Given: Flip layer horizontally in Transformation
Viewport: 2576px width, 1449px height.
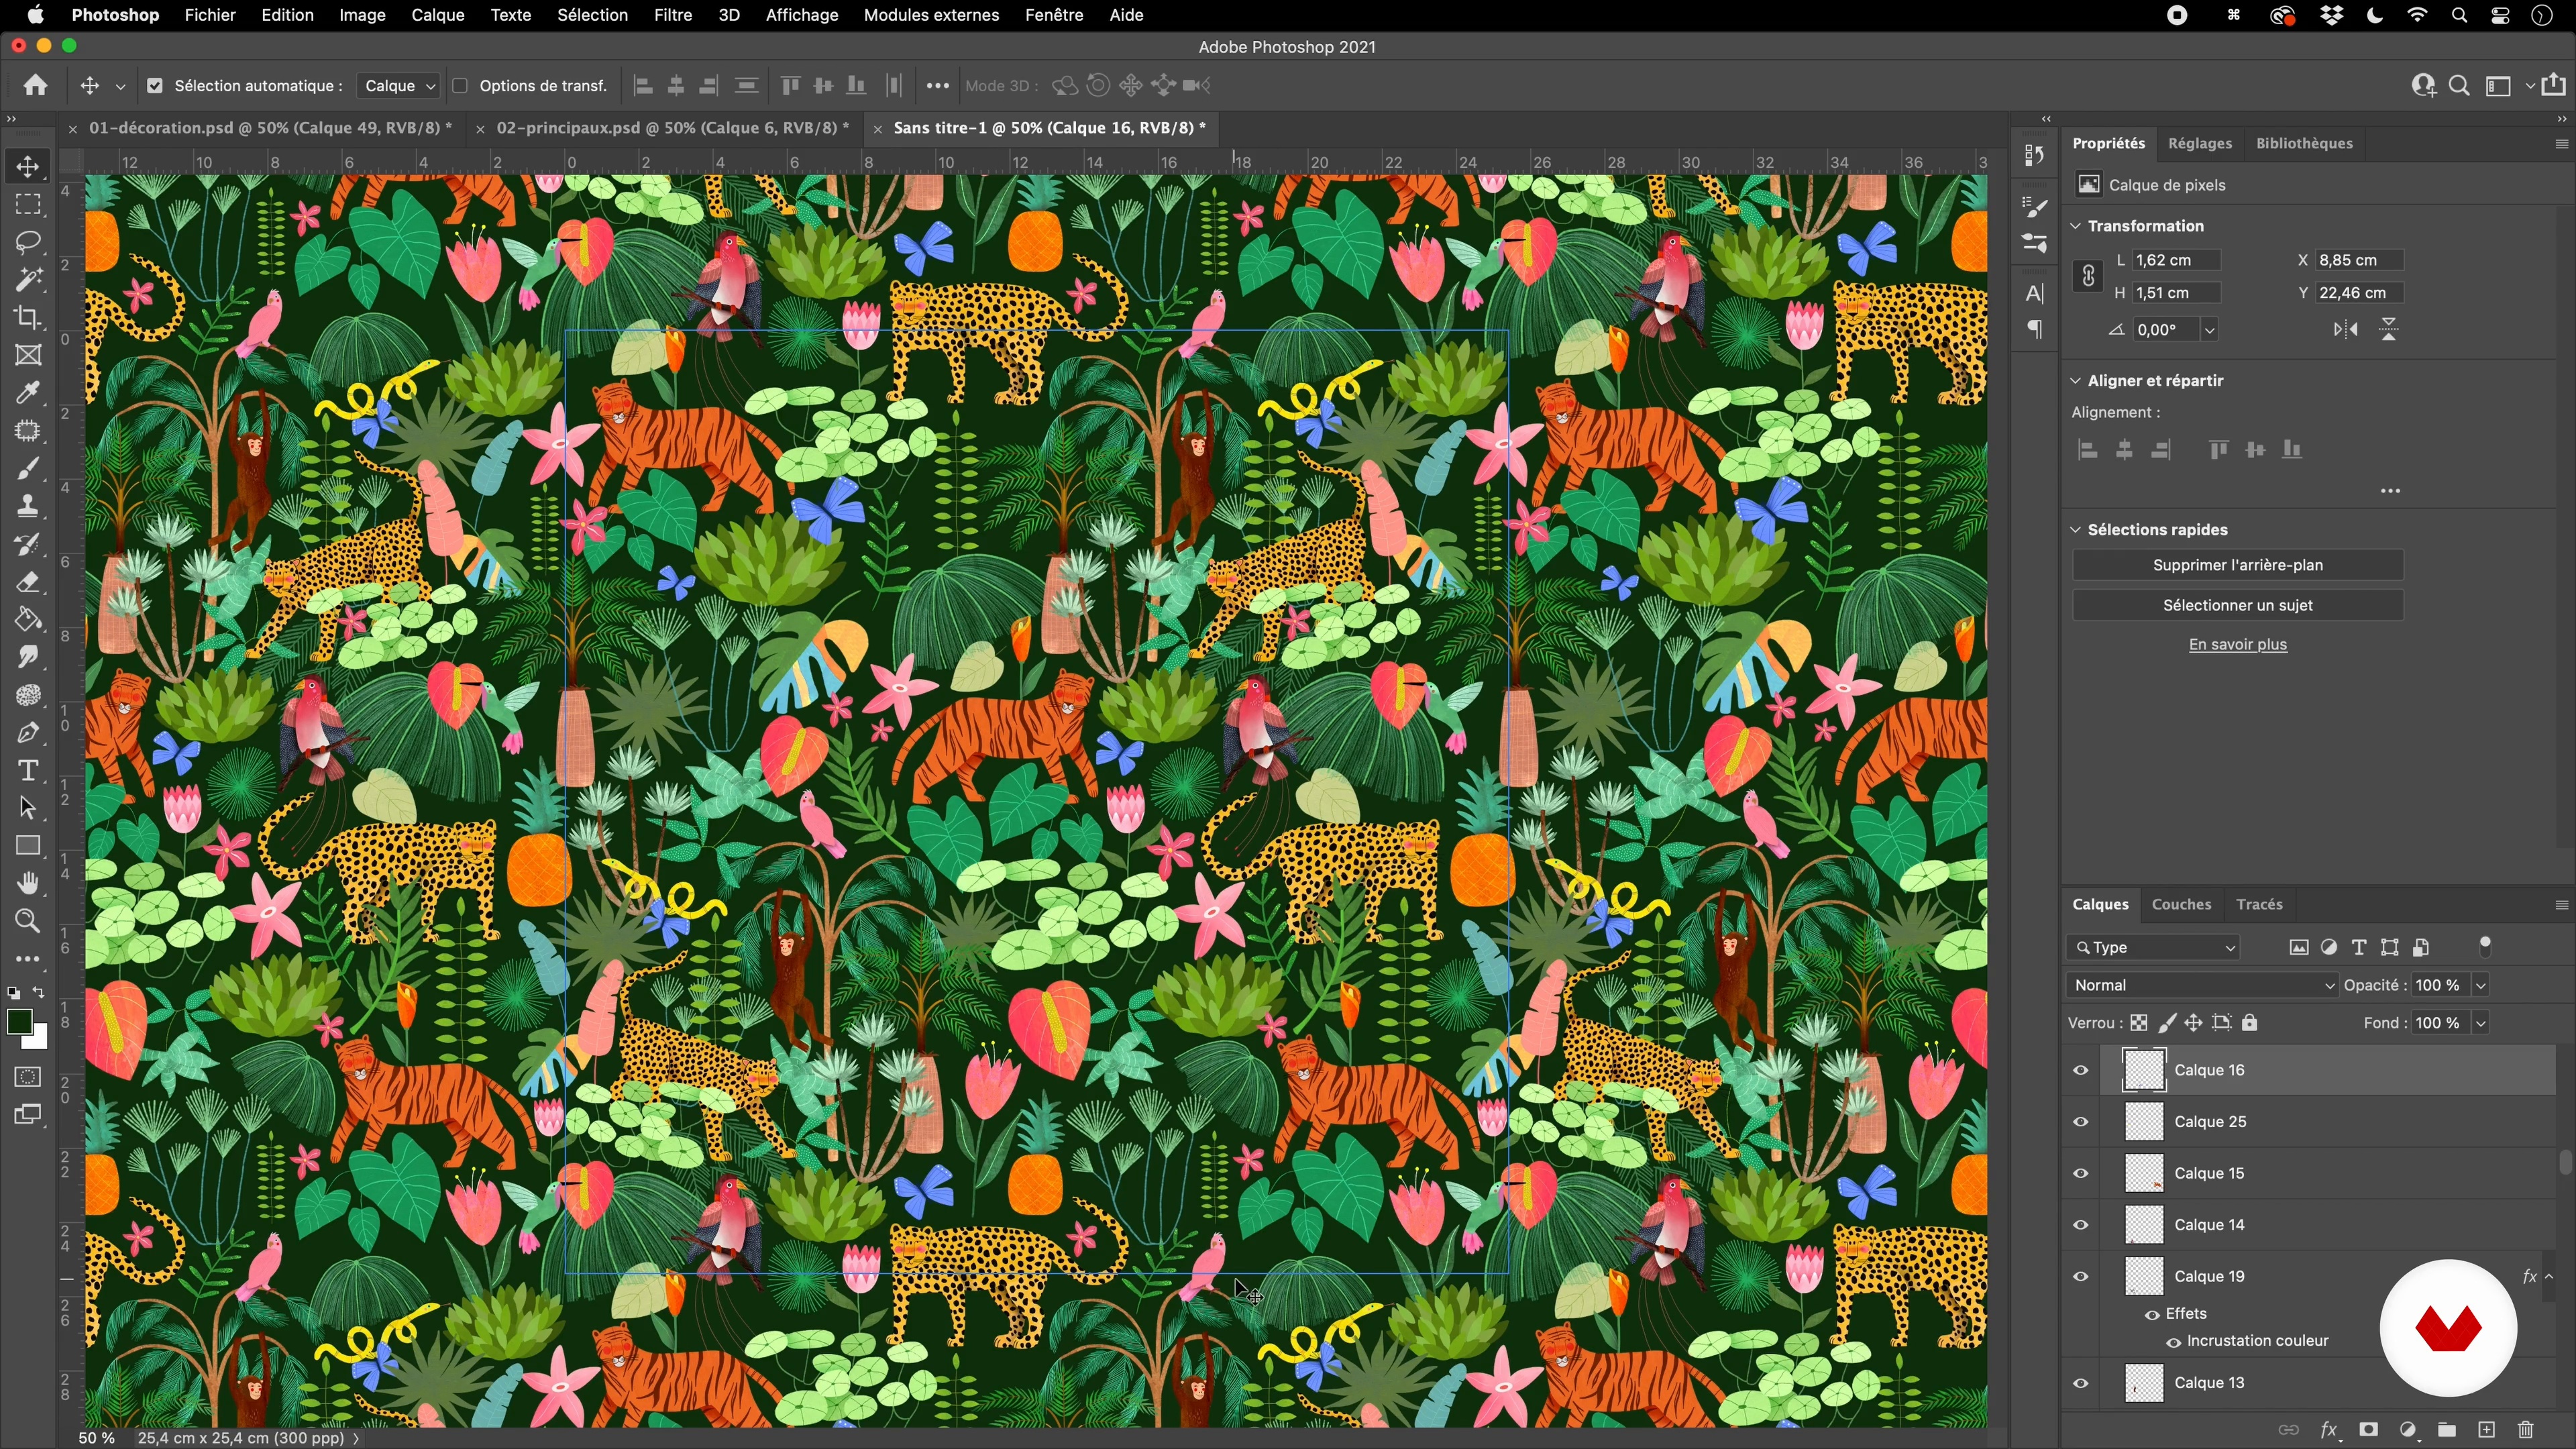Looking at the screenshot, I should (2345, 330).
